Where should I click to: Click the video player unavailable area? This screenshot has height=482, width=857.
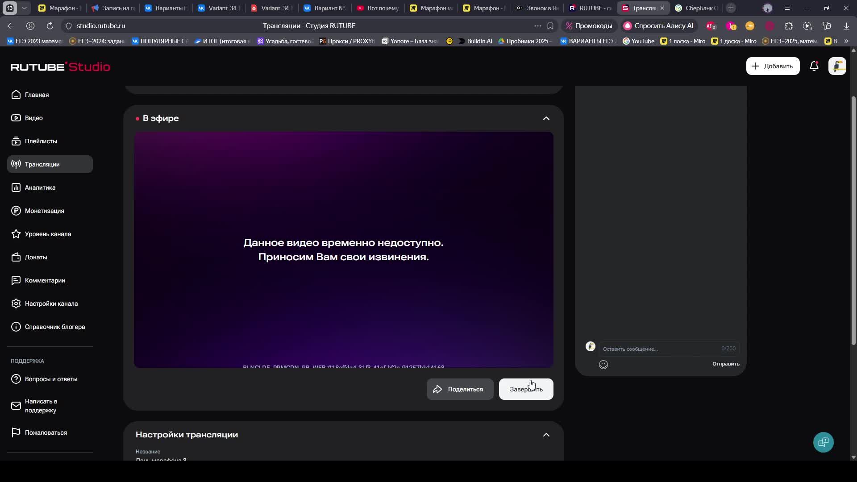coord(343,250)
